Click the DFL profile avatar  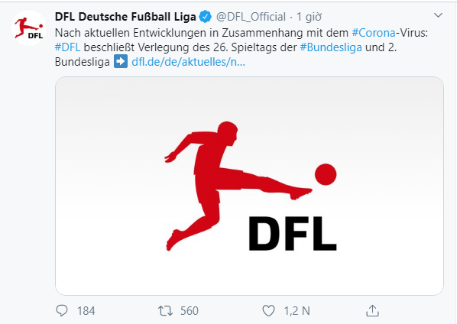[28, 28]
